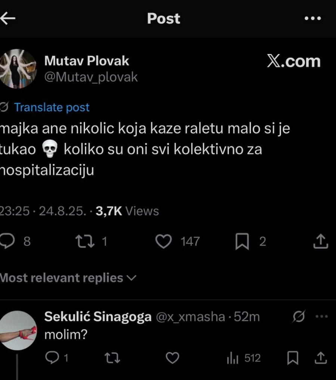Open the @Mutav_plovak handle
The image size is (336, 380).
pos(91,77)
